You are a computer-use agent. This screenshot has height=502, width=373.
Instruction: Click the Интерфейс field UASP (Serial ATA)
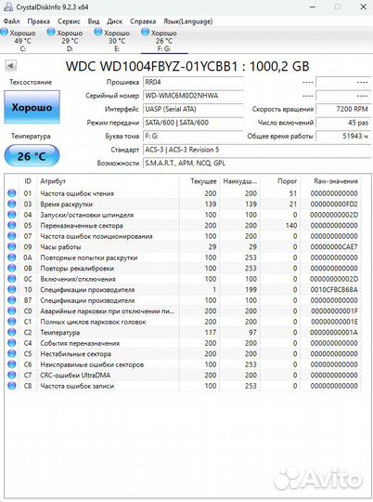193,109
